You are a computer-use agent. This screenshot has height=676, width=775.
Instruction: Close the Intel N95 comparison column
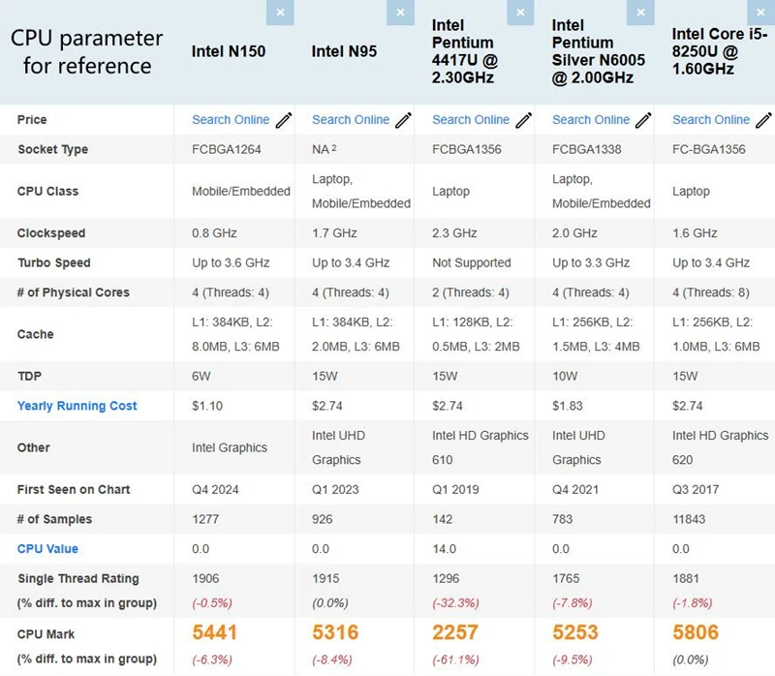coord(400,12)
